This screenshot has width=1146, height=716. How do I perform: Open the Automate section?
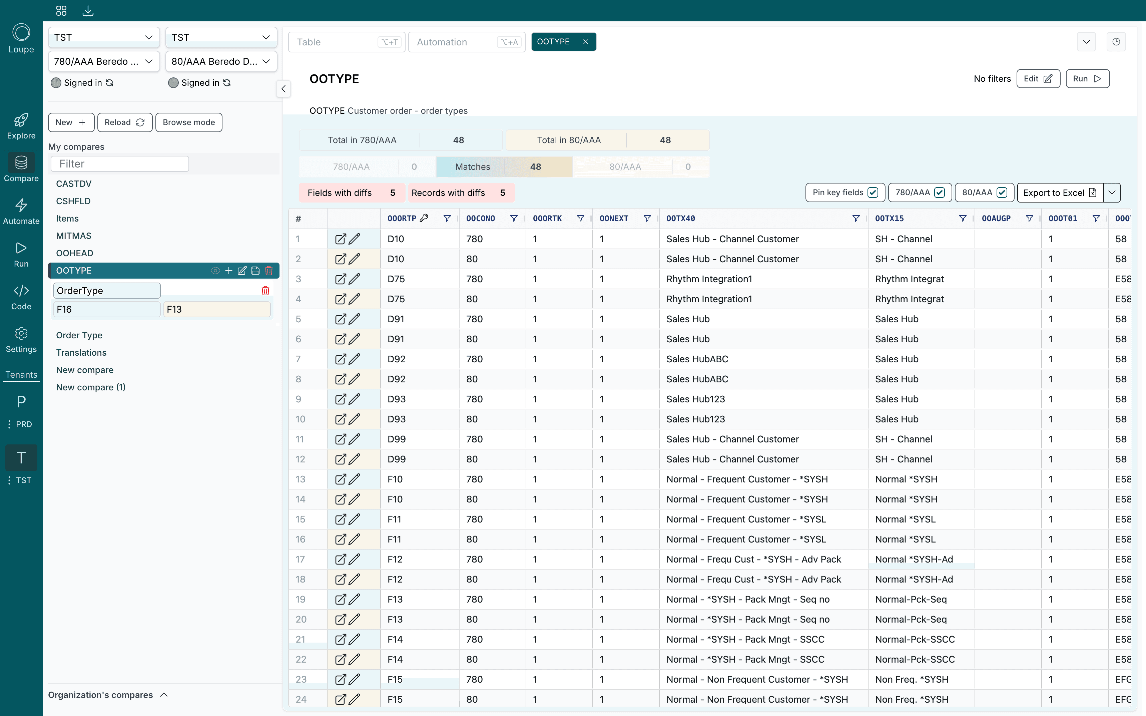click(21, 212)
